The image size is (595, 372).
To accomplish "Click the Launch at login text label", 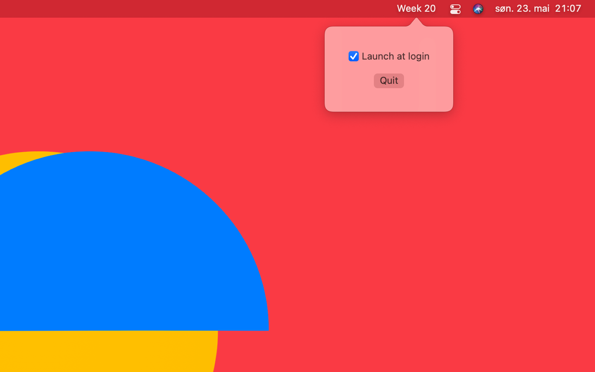I will pos(395,56).
